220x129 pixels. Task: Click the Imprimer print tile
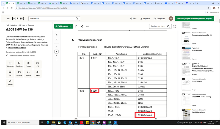click(x=19, y=73)
